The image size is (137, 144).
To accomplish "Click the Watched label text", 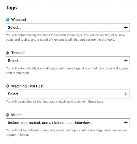I will [18, 20].
